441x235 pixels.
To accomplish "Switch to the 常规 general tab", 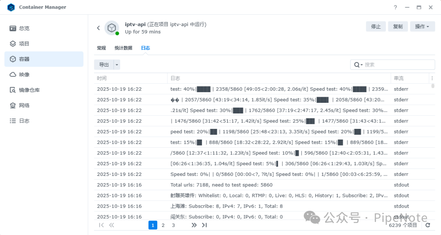I will [101, 48].
